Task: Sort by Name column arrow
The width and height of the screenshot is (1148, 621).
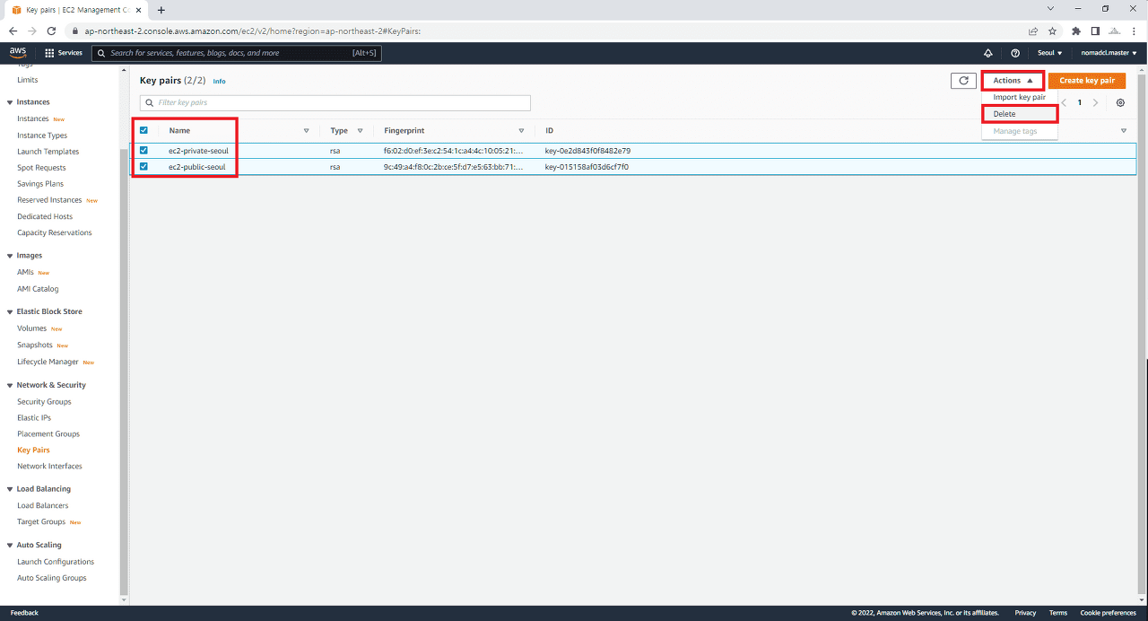Action: (x=306, y=131)
